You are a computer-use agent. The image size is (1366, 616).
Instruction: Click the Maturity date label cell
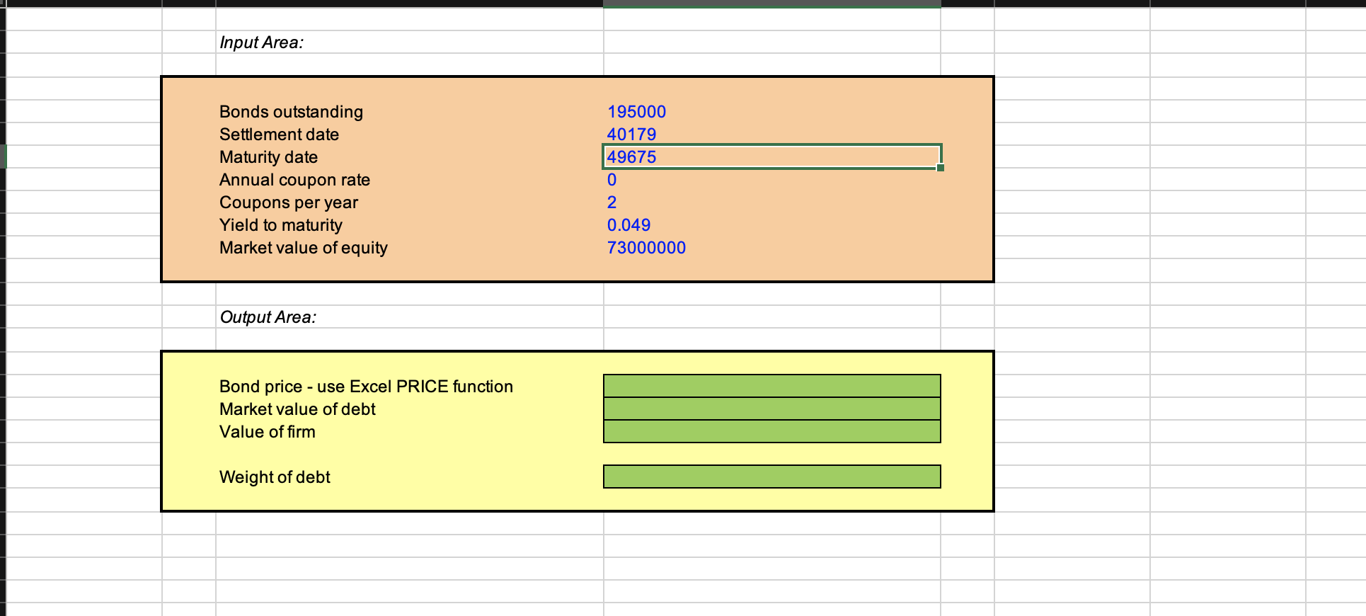coord(409,157)
